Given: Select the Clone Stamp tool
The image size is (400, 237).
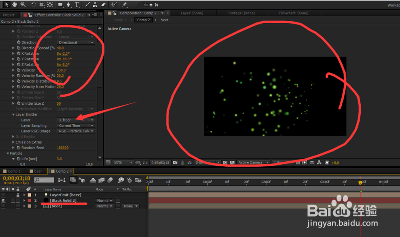Looking at the screenshot, I should point(95,4).
